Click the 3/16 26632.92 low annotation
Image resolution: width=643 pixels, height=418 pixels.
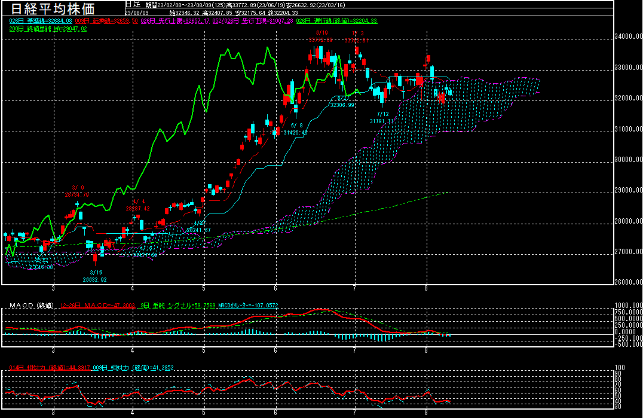pos(95,276)
